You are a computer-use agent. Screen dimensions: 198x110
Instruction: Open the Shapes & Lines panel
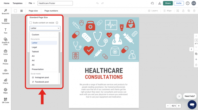point(5,41)
